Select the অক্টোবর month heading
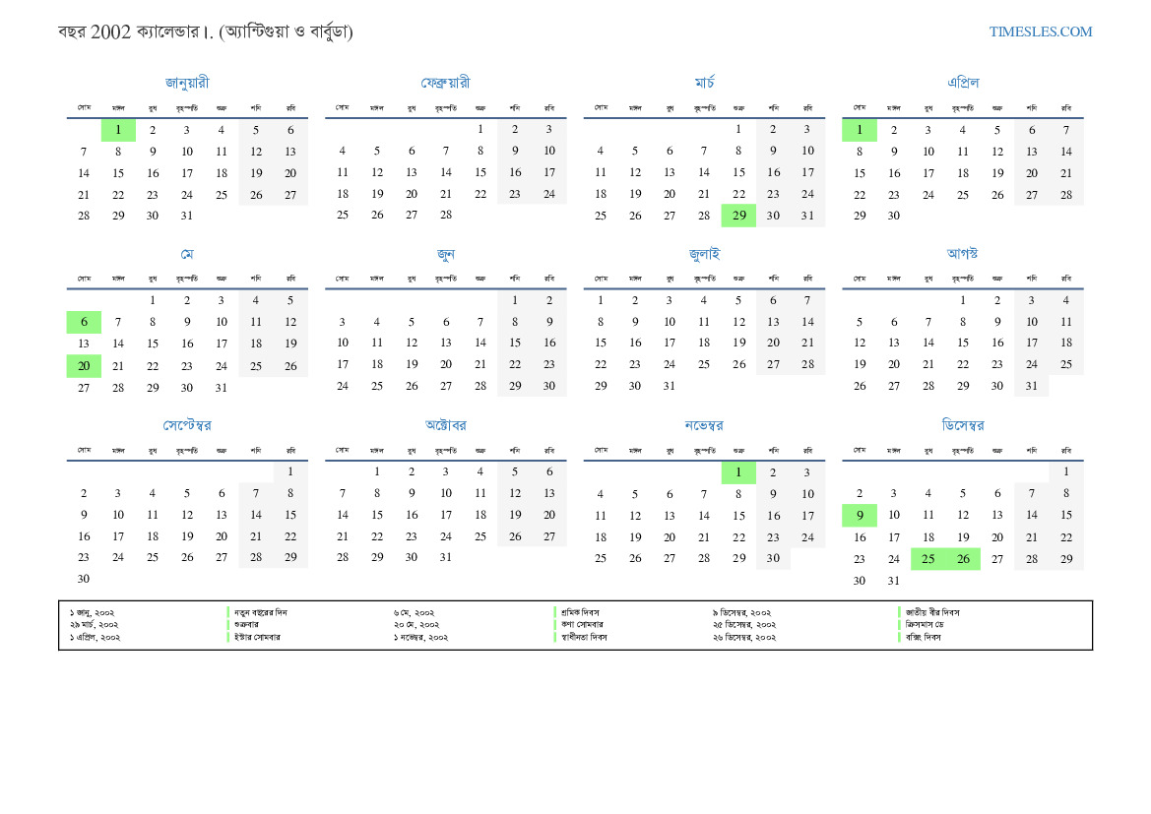1151x814 pixels. (446, 425)
